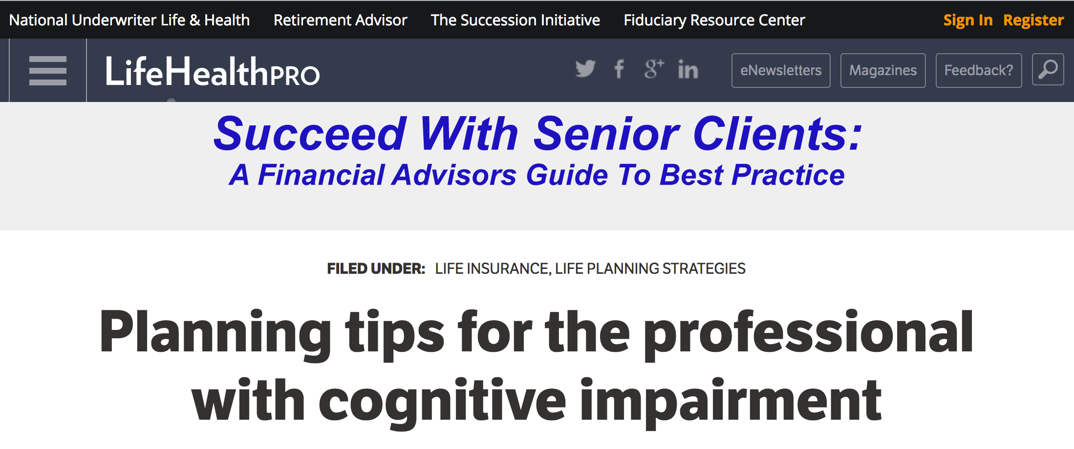Open search via magnifying glass icon
This screenshot has width=1074, height=449.
pyautogui.click(x=1048, y=70)
